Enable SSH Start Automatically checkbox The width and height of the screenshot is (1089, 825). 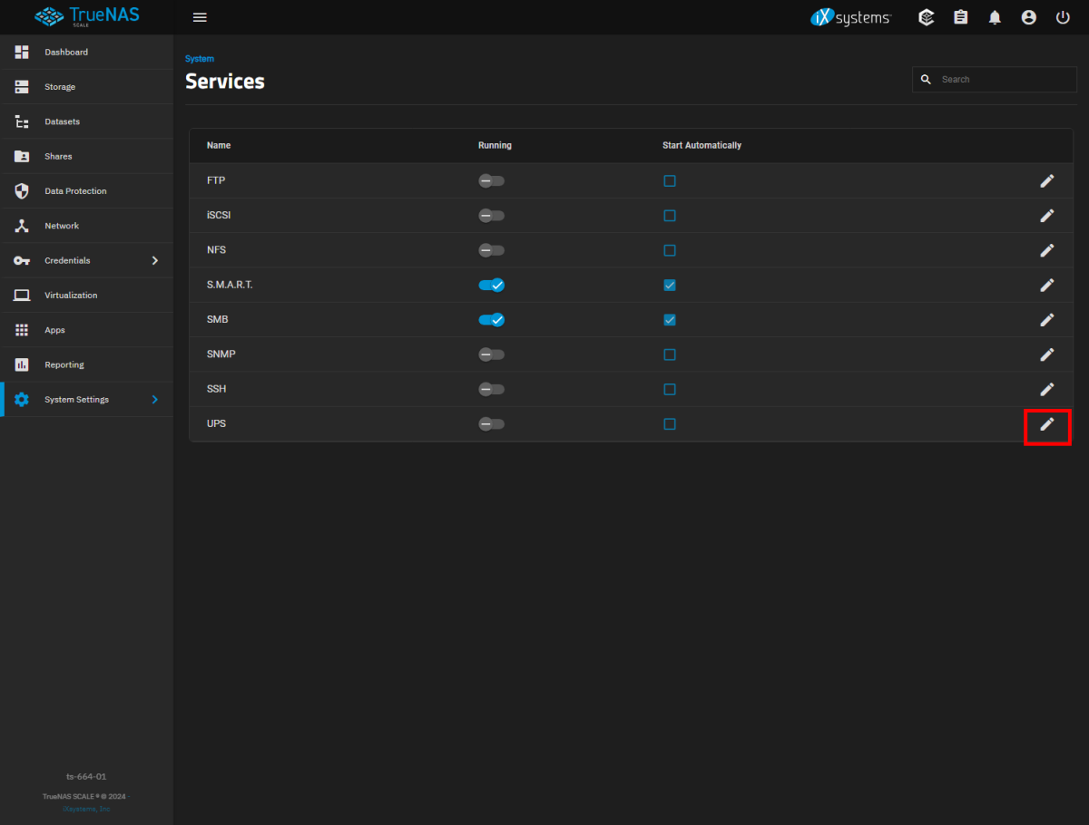point(670,389)
